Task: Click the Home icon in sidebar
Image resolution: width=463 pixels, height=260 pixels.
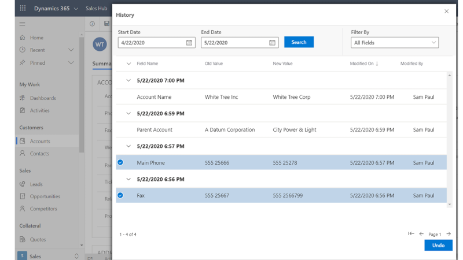Action: (23, 38)
